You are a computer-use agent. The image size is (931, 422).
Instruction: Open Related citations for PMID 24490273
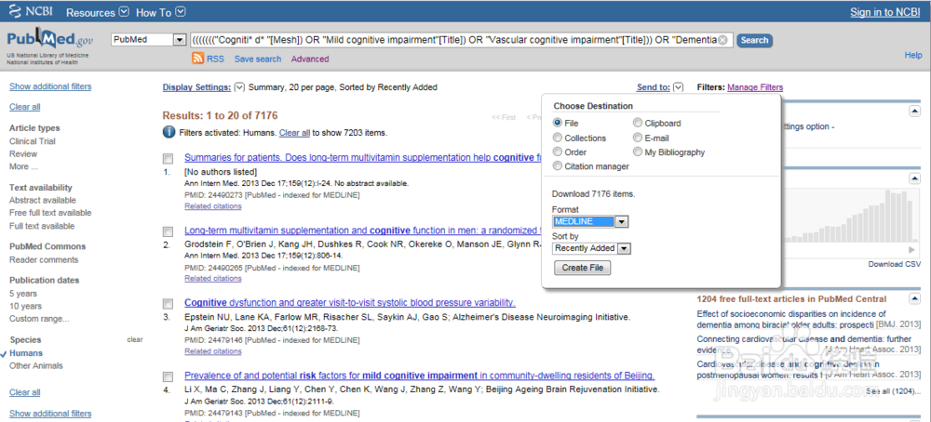click(x=213, y=206)
